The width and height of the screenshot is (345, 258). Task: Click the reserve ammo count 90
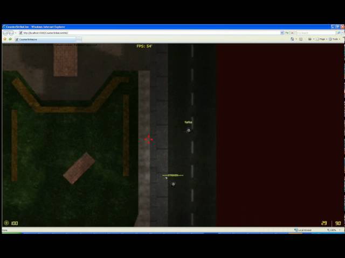click(x=338, y=223)
